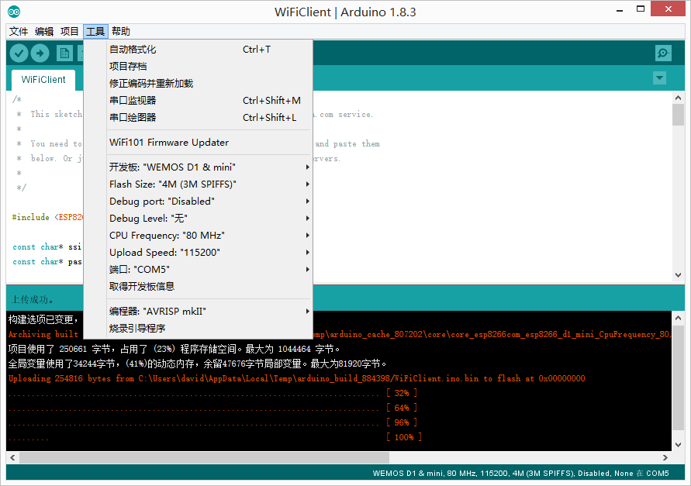The width and height of the screenshot is (691, 486).
Task: Select 取得开发板信息 menu entry
Action: [x=209, y=286]
